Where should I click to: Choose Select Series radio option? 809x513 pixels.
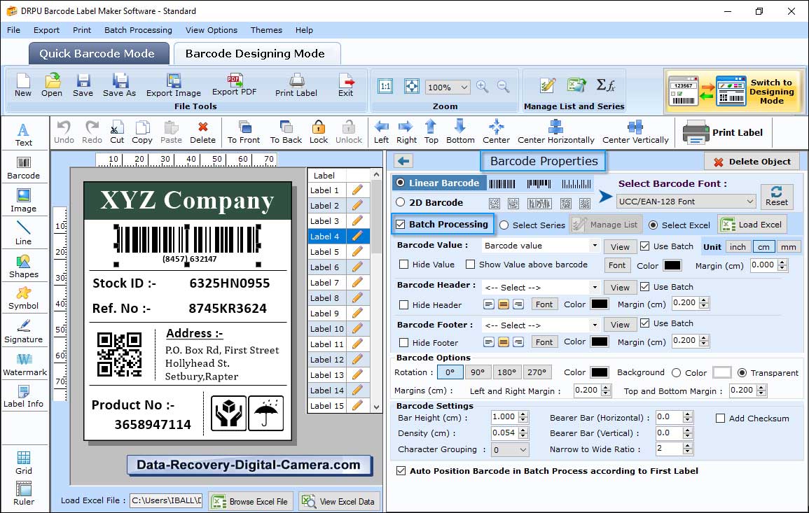(504, 225)
